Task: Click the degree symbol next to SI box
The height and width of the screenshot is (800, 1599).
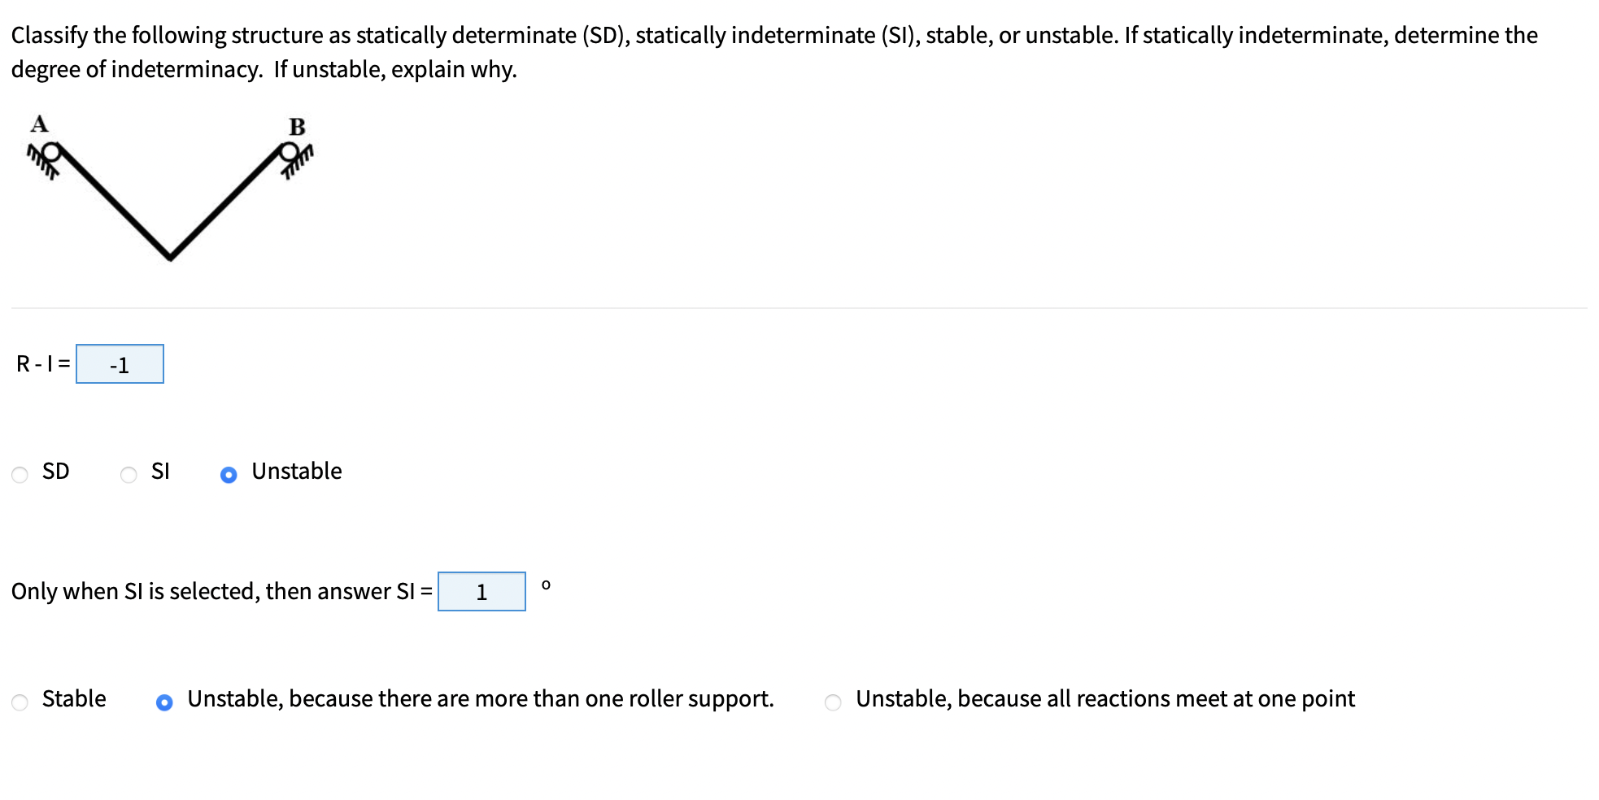Action: (546, 584)
